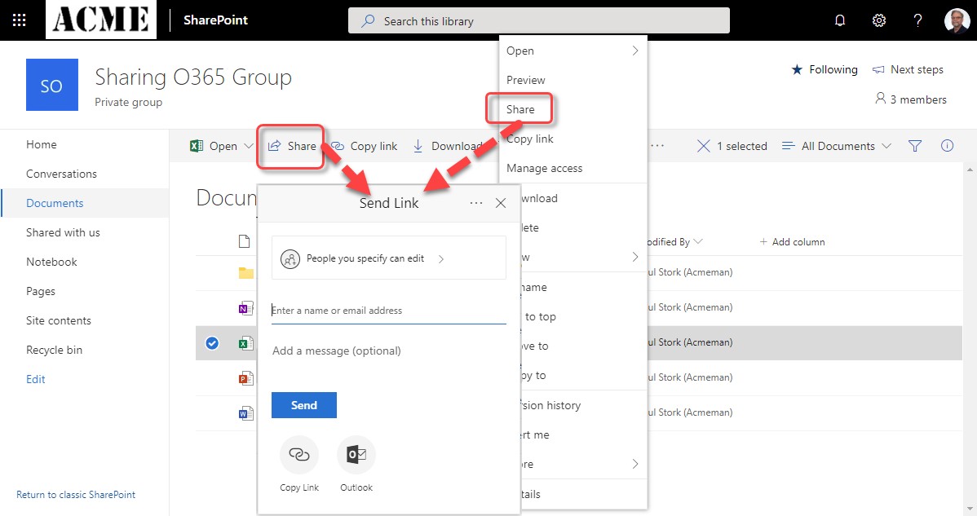Click the Word file icon
The height and width of the screenshot is (516, 977).
tap(246, 412)
